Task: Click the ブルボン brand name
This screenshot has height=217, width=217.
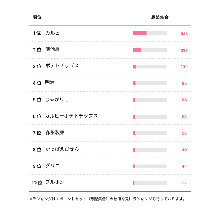Action: [55, 182]
